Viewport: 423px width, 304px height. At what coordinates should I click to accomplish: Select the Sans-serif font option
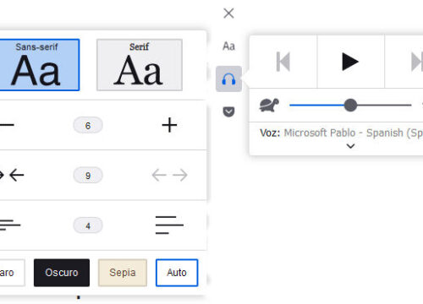(37, 65)
